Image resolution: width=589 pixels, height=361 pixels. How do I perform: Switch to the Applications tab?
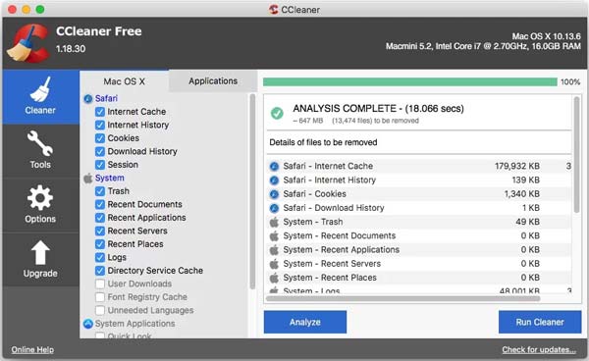pos(213,81)
